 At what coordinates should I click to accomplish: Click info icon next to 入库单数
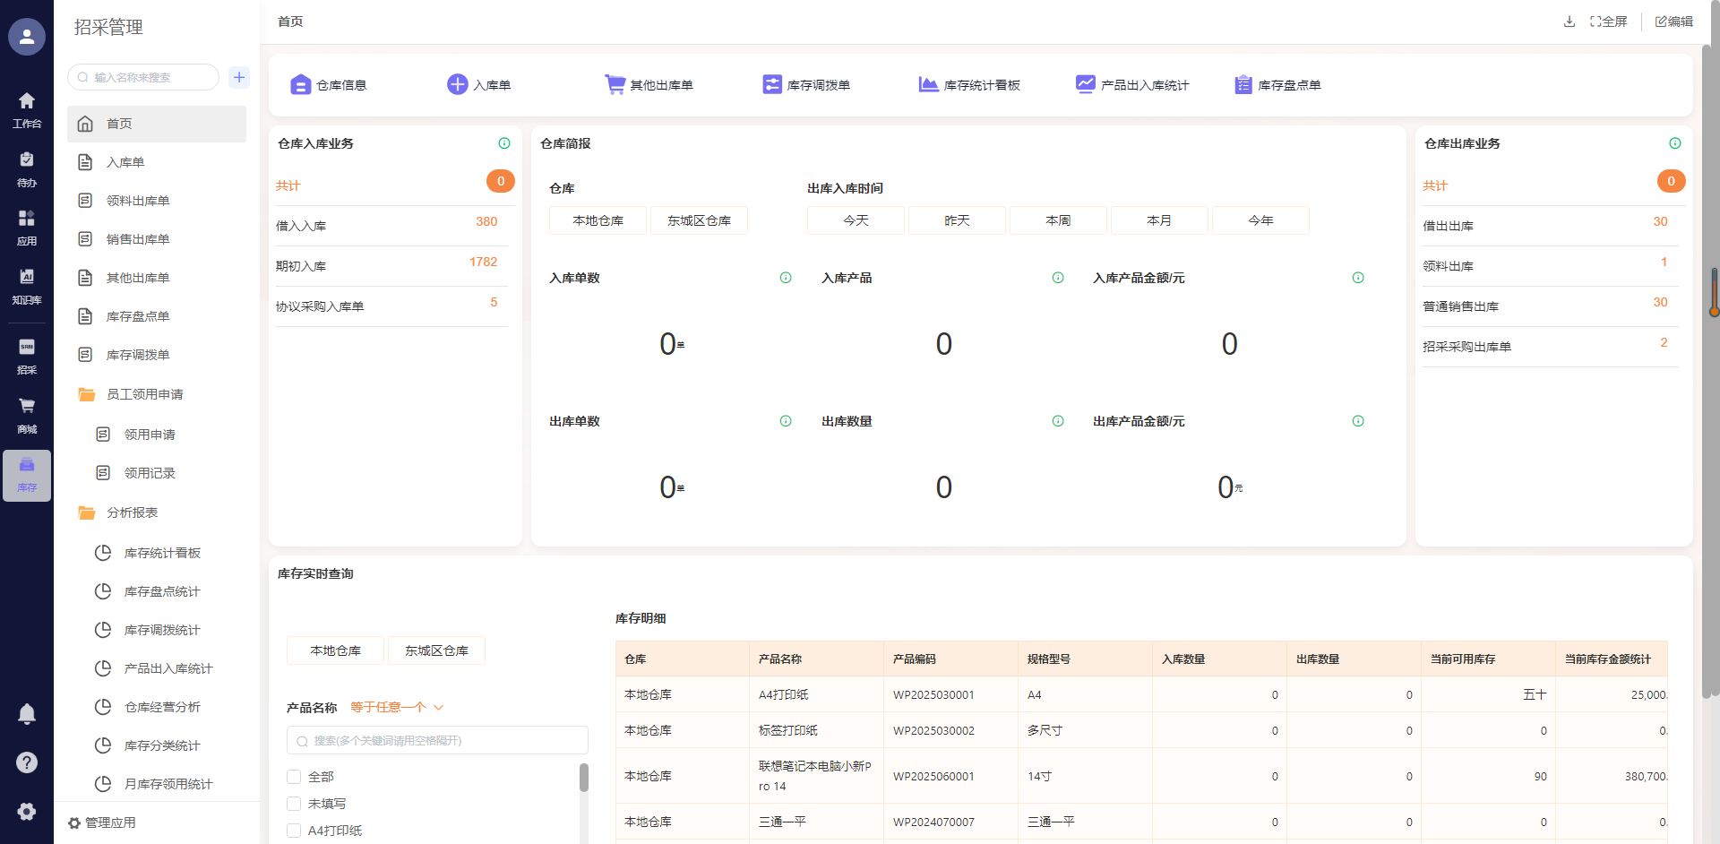786,278
